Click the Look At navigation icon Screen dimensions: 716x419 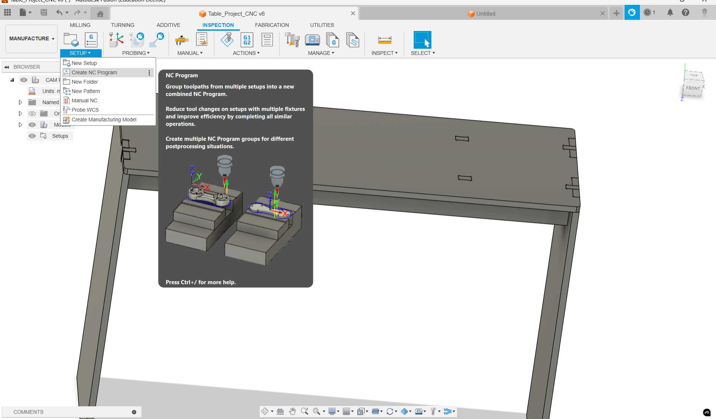280,412
